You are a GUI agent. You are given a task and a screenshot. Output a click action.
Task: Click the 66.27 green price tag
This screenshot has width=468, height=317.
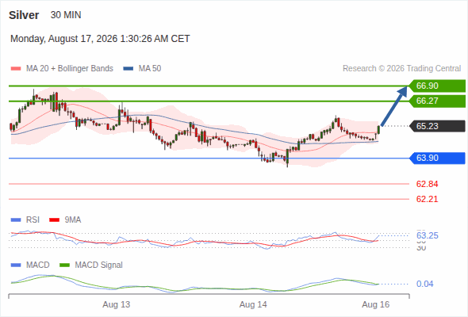point(436,101)
